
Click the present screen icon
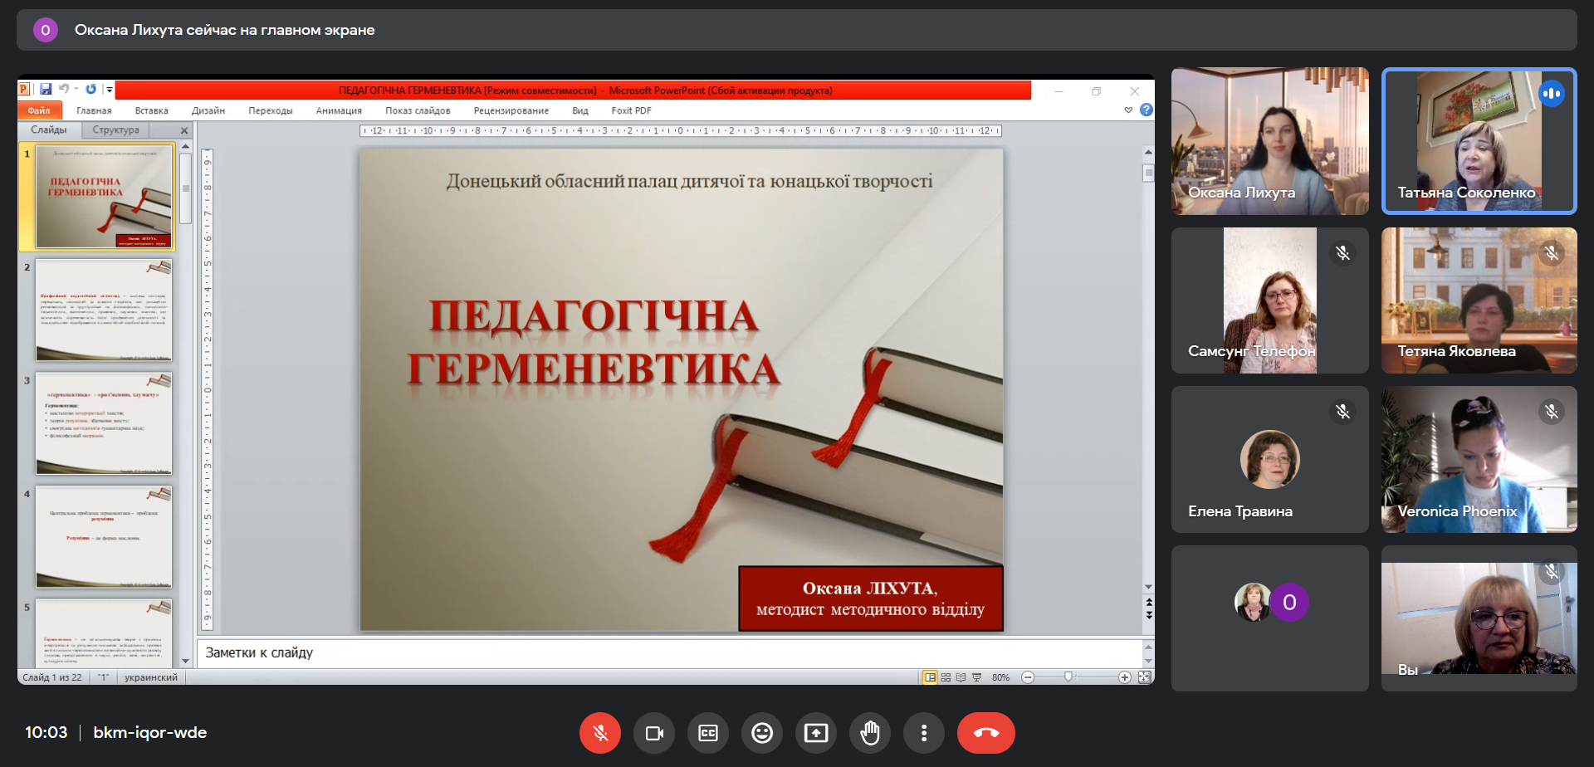pyautogui.click(x=816, y=733)
